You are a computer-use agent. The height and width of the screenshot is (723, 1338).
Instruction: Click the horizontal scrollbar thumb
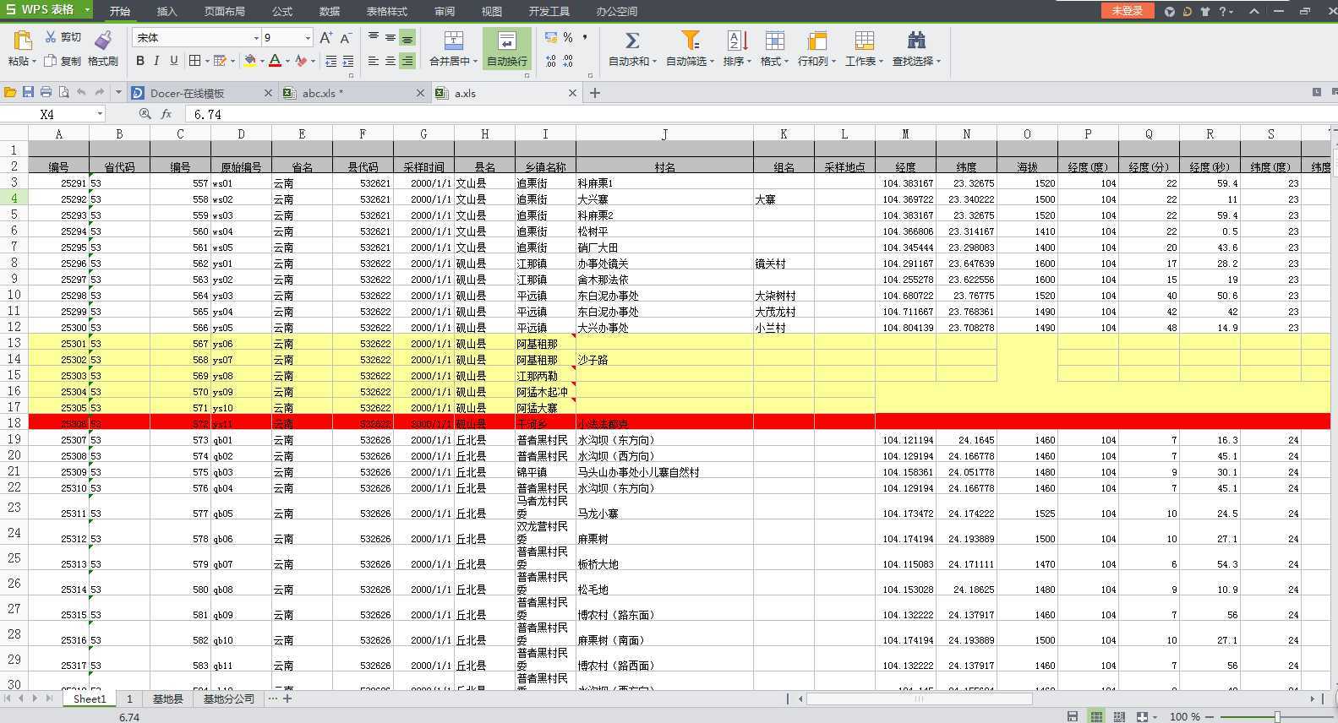(919, 699)
